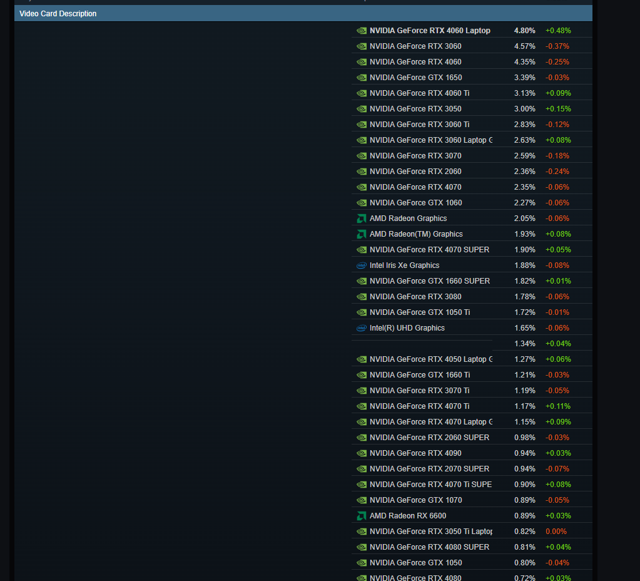Click the 1.34% share value in unnamed row
The width and height of the screenshot is (640, 581).
[x=524, y=344]
